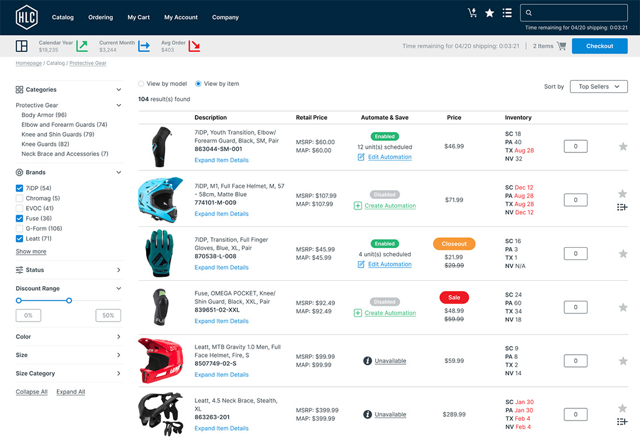Open the Ordering menu

point(101,17)
